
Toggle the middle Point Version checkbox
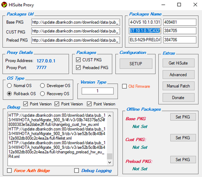[57, 104]
